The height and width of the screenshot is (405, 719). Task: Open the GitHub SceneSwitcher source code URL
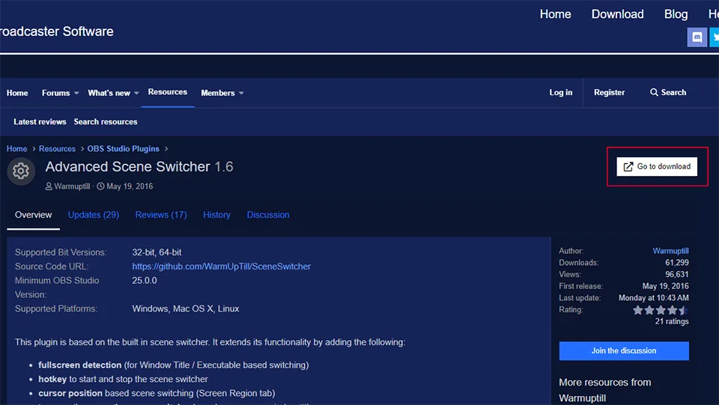click(222, 267)
